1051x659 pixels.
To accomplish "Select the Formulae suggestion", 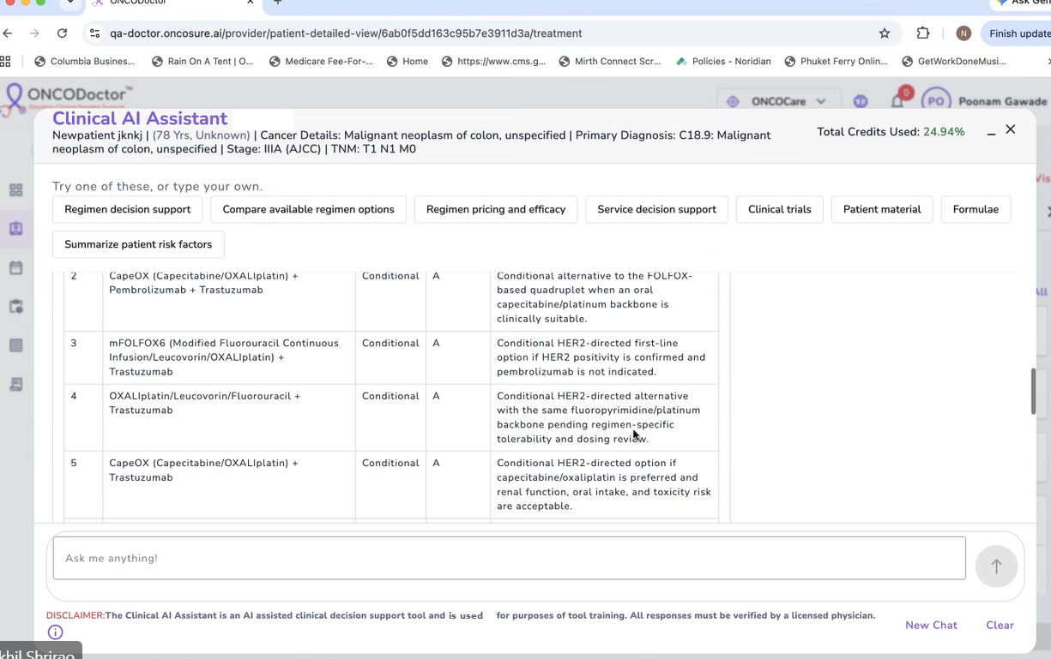I will 975,209.
